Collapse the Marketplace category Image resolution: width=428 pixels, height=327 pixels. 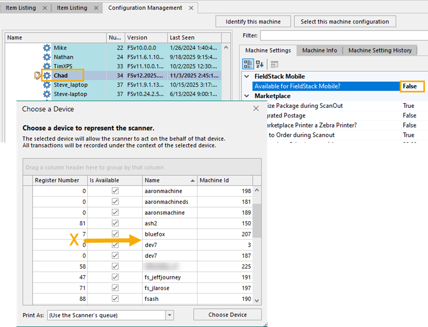click(x=247, y=96)
